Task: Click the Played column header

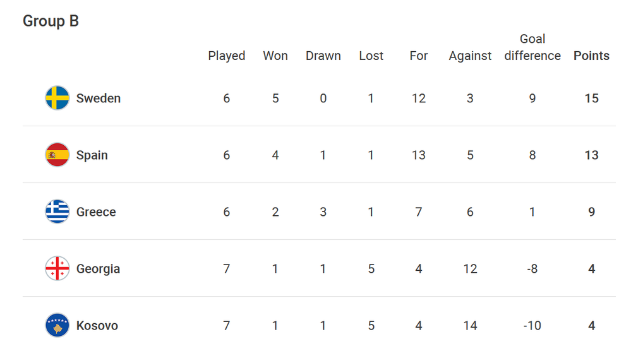Action: click(x=227, y=56)
